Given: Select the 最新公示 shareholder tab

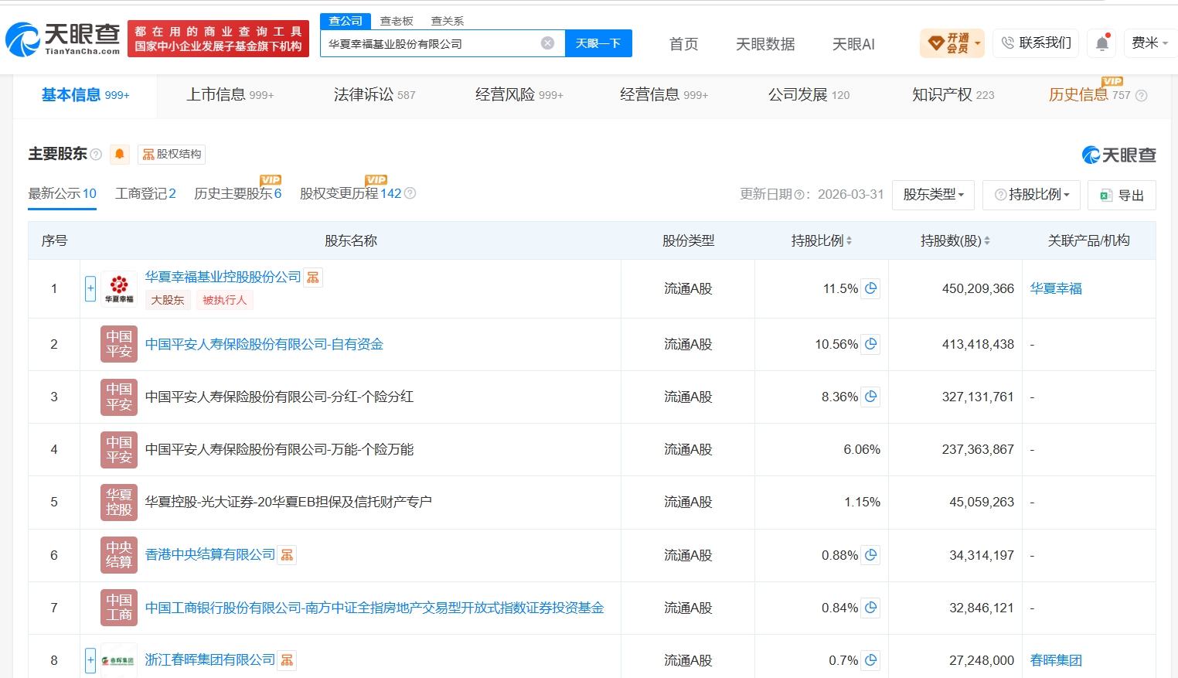Looking at the screenshot, I should coord(63,193).
